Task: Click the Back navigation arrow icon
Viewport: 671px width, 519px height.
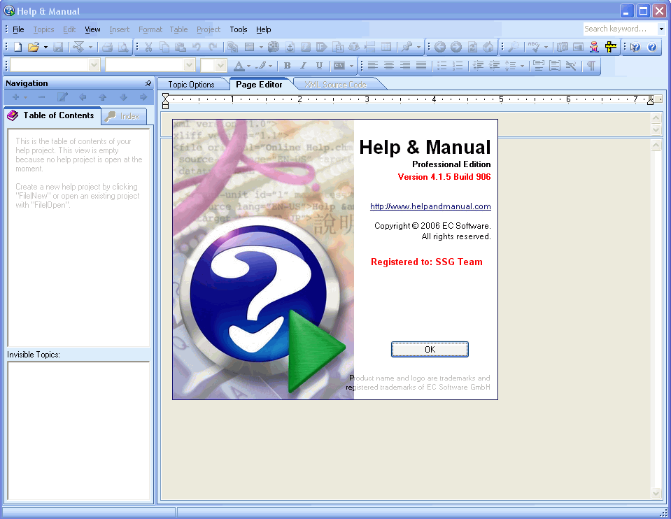Action: pos(440,47)
